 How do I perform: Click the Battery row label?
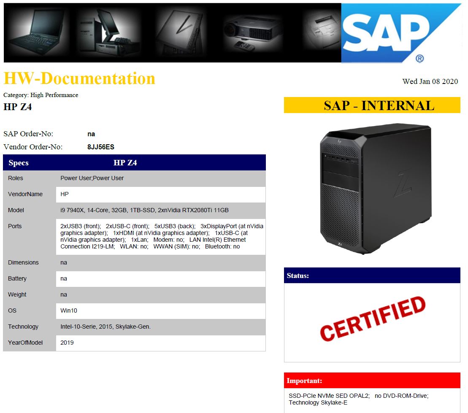17,278
